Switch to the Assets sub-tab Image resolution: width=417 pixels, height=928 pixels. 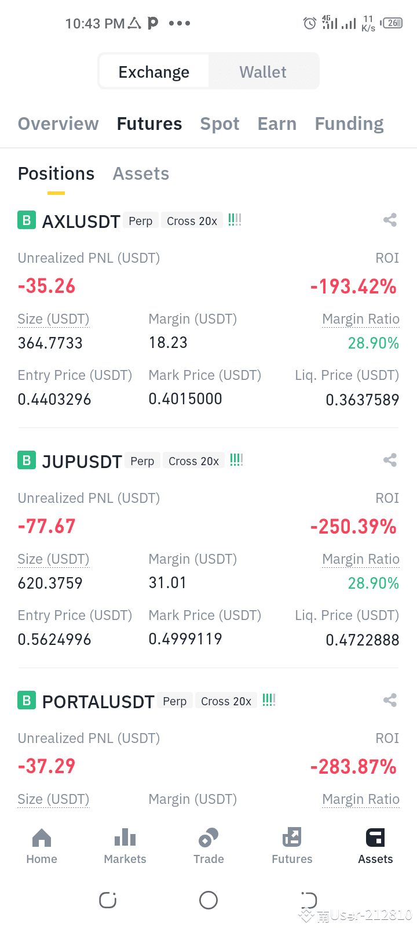coord(141,174)
